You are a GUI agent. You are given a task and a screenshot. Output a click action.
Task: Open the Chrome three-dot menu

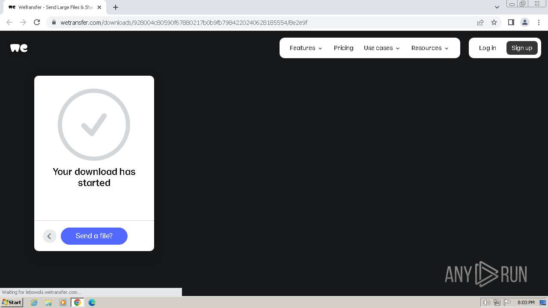pos(539,22)
